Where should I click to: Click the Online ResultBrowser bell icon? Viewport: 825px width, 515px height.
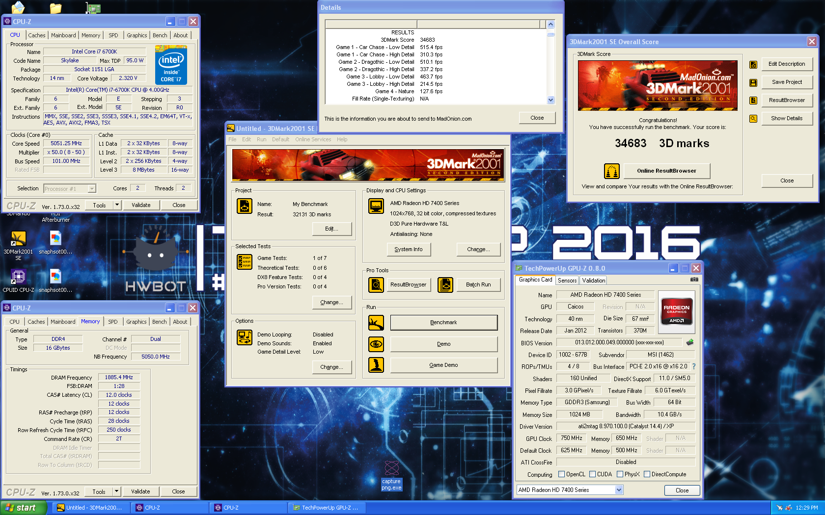tap(611, 171)
